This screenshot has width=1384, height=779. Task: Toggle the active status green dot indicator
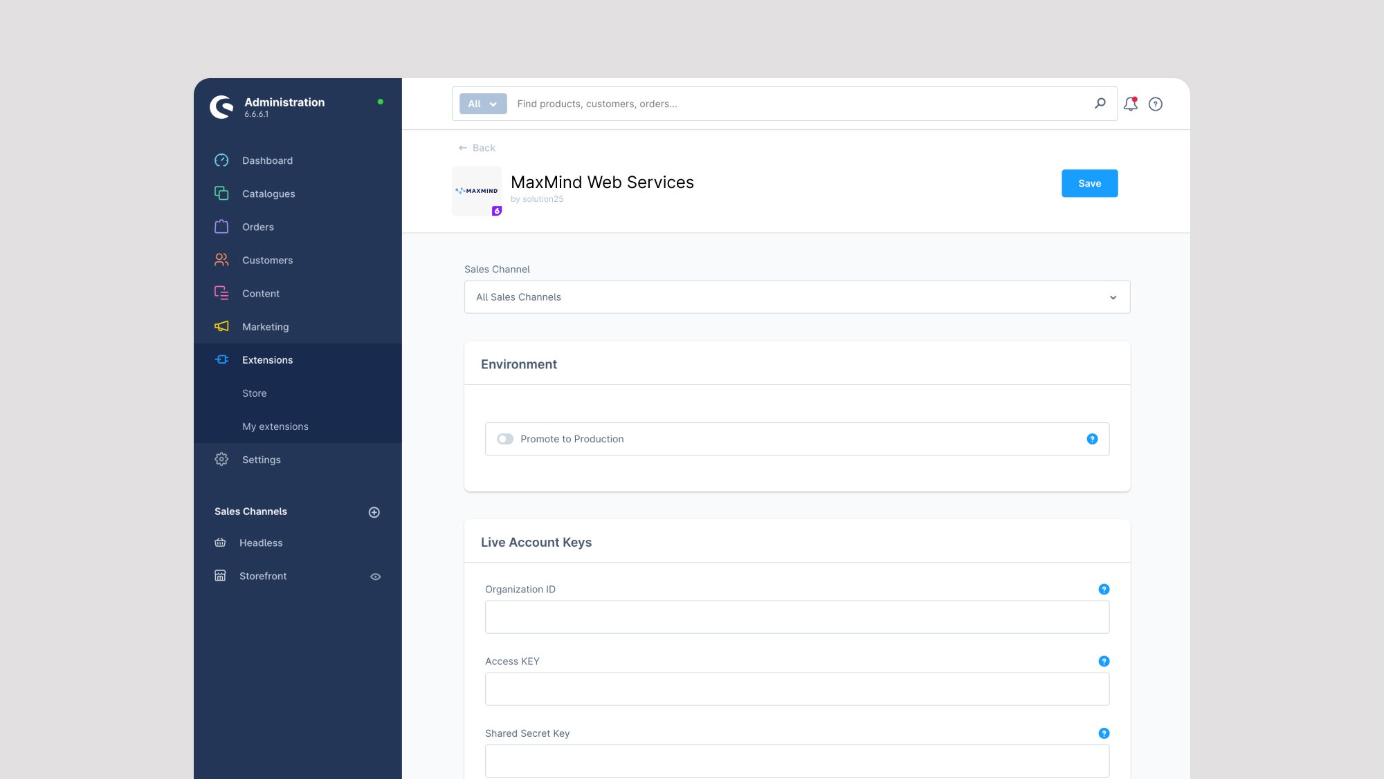[380, 102]
